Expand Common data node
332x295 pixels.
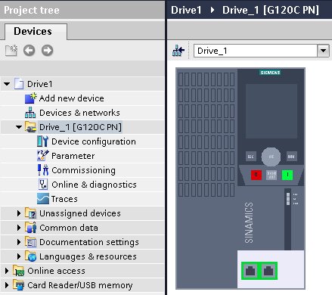(19, 228)
